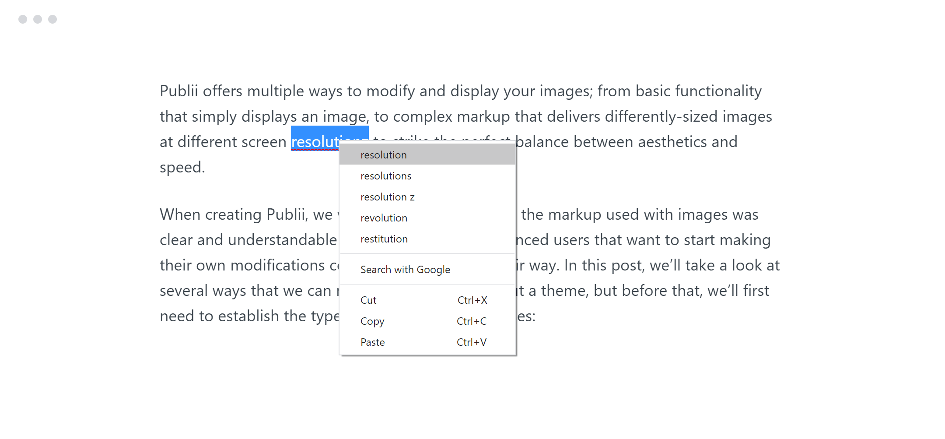Image resolution: width=945 pixels, height=439 pixels.
Task: Copy the selected word using the Copy entry
Action: [372, 321]
